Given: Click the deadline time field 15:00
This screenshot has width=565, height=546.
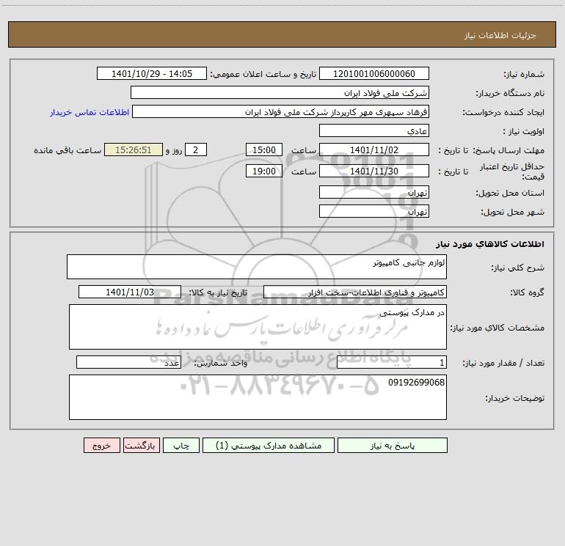Looking at the screenshot, I should 263,150.
